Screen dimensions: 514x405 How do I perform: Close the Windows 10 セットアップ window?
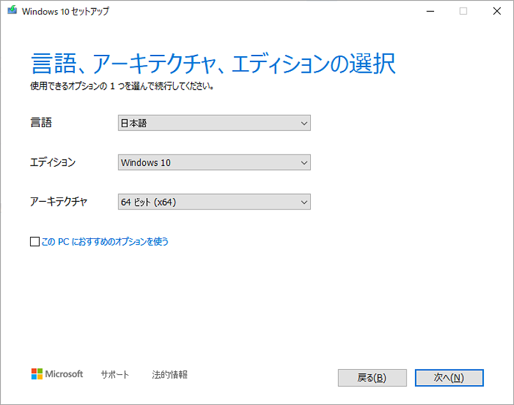(497, 11)
